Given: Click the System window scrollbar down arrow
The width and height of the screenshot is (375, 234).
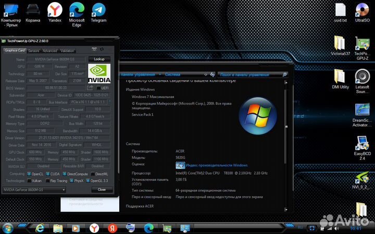Looking at the screenshot, I should (286, 210).
